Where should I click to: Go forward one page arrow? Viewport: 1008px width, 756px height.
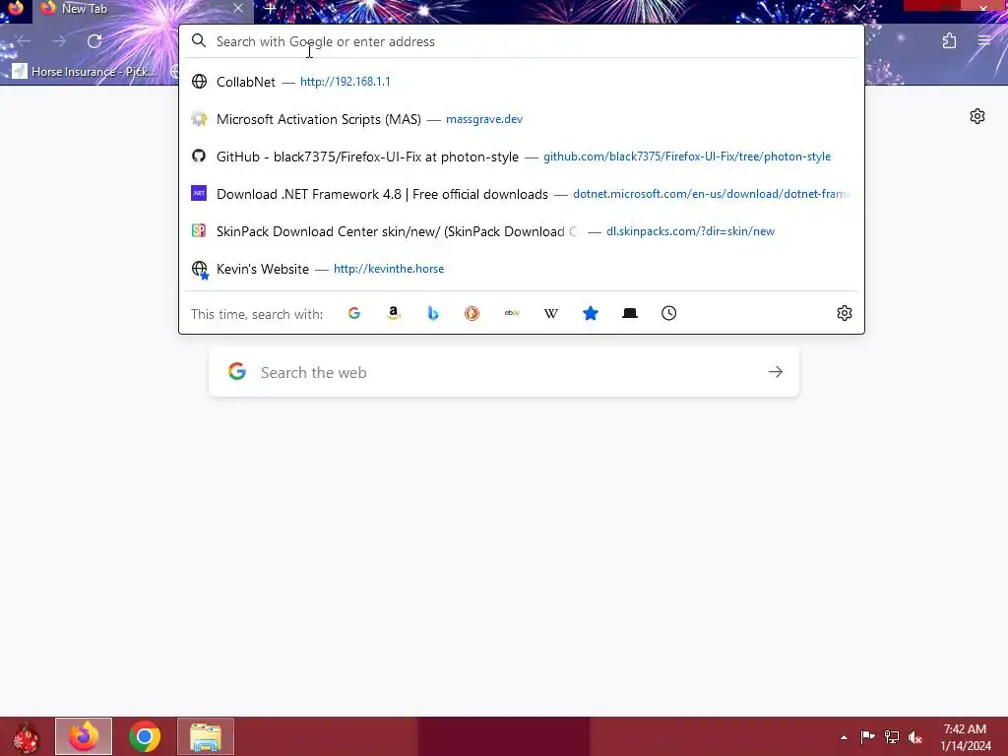[59, 41]
